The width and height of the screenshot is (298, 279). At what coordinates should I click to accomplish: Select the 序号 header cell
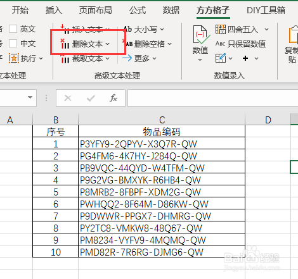click(56, 132)
